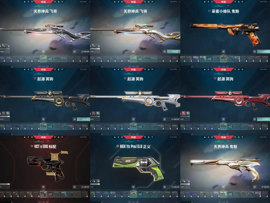Select the highlighted orange bee pistol thumbnail
This screenshot has width=270, height=203.
click(223, 59)
